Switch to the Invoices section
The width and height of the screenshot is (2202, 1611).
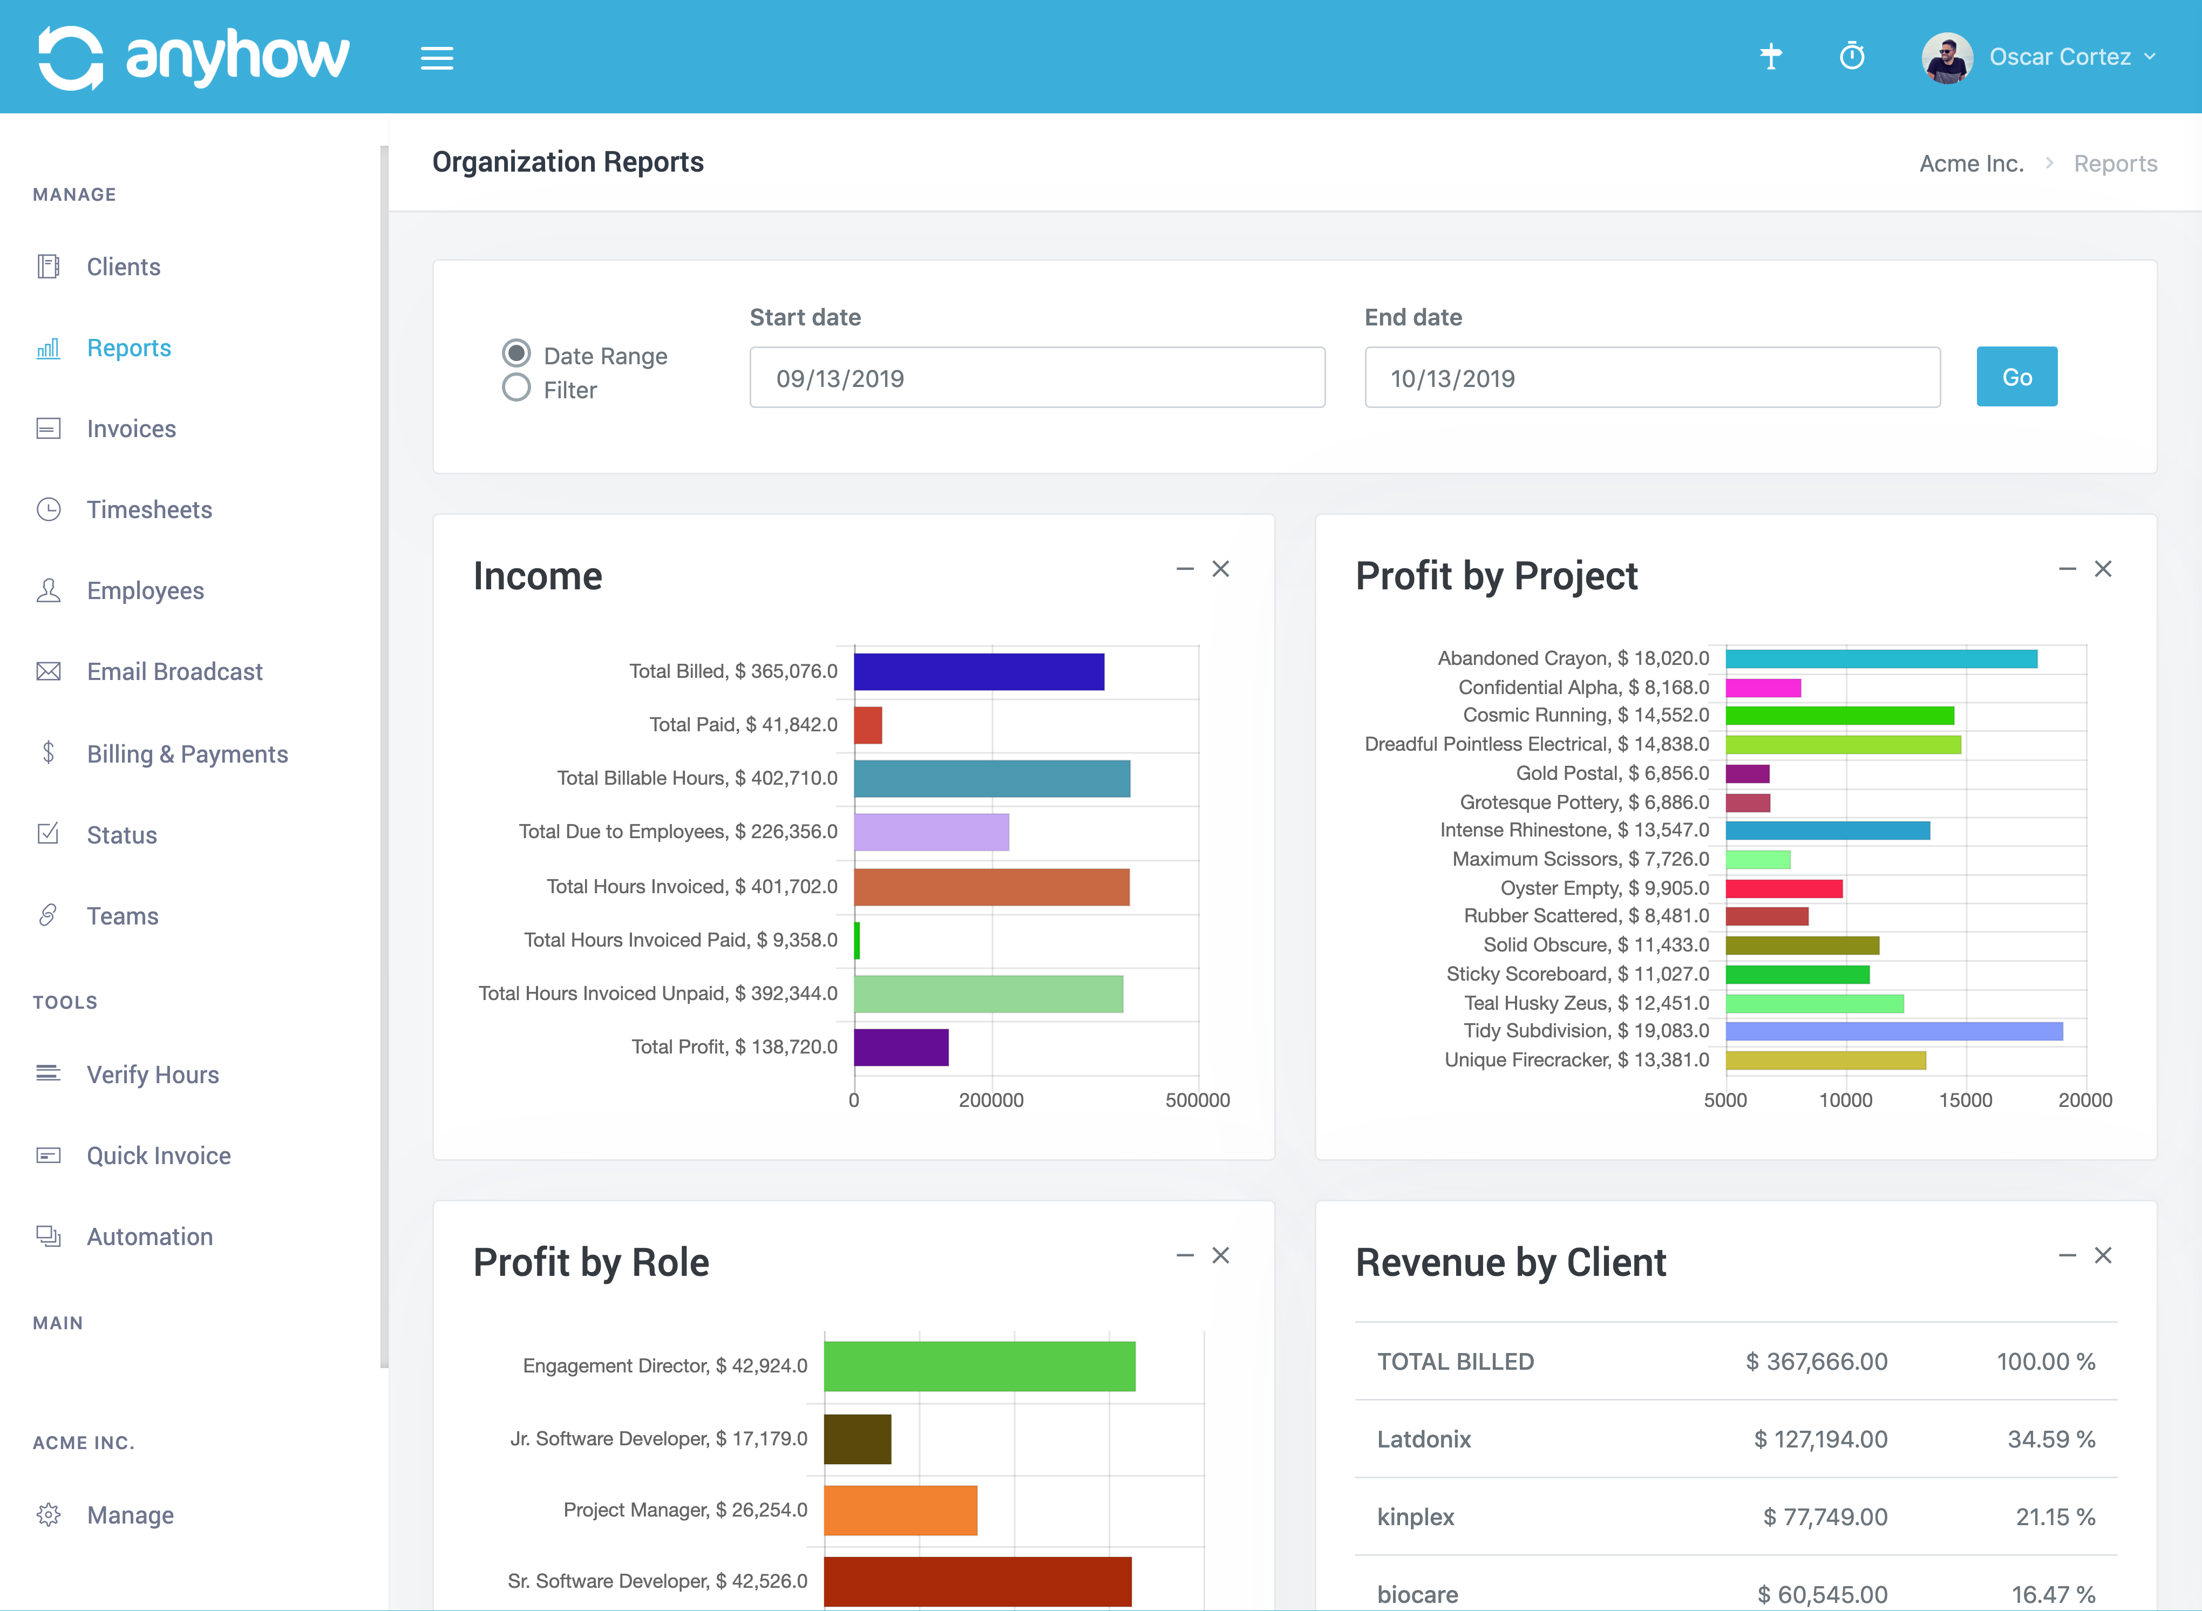click(x=131, y=428)
